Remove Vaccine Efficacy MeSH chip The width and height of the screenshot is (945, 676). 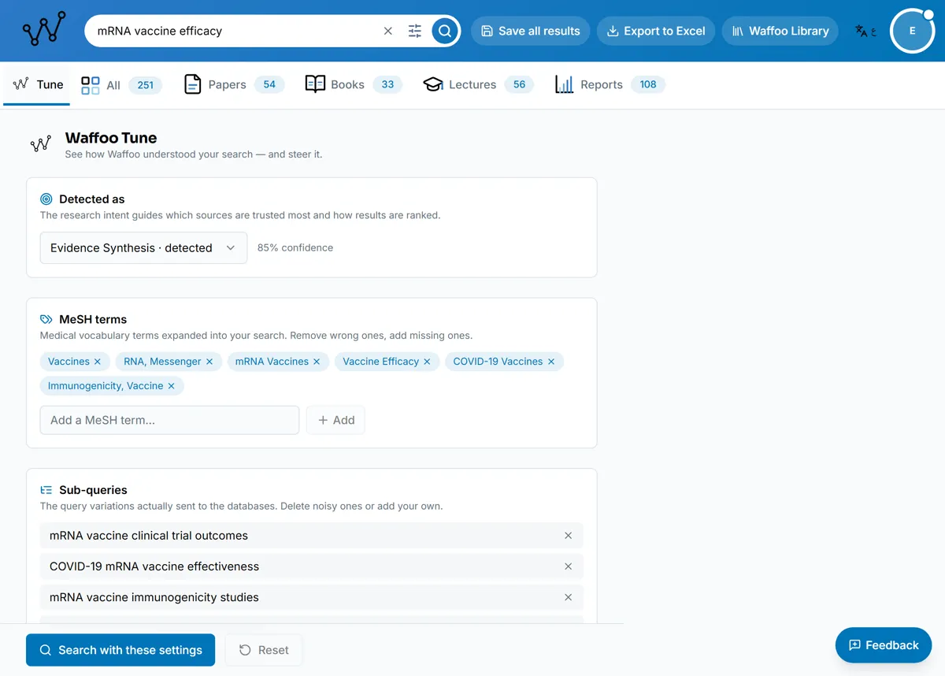[427, 362]
